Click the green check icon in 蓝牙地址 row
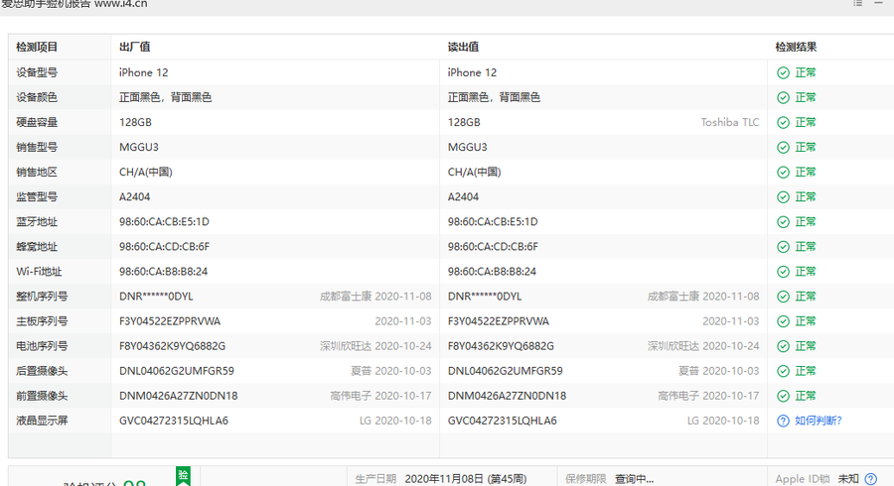 pyautogui.click(x=783, y=222)
